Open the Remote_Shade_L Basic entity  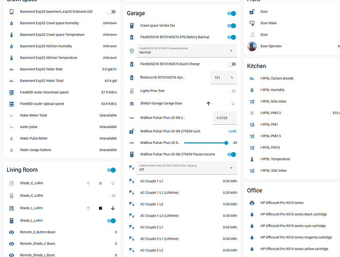pos(62,254)
